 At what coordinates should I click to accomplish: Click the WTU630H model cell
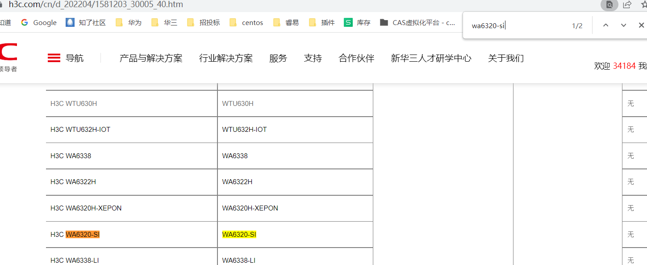(295, 103)
